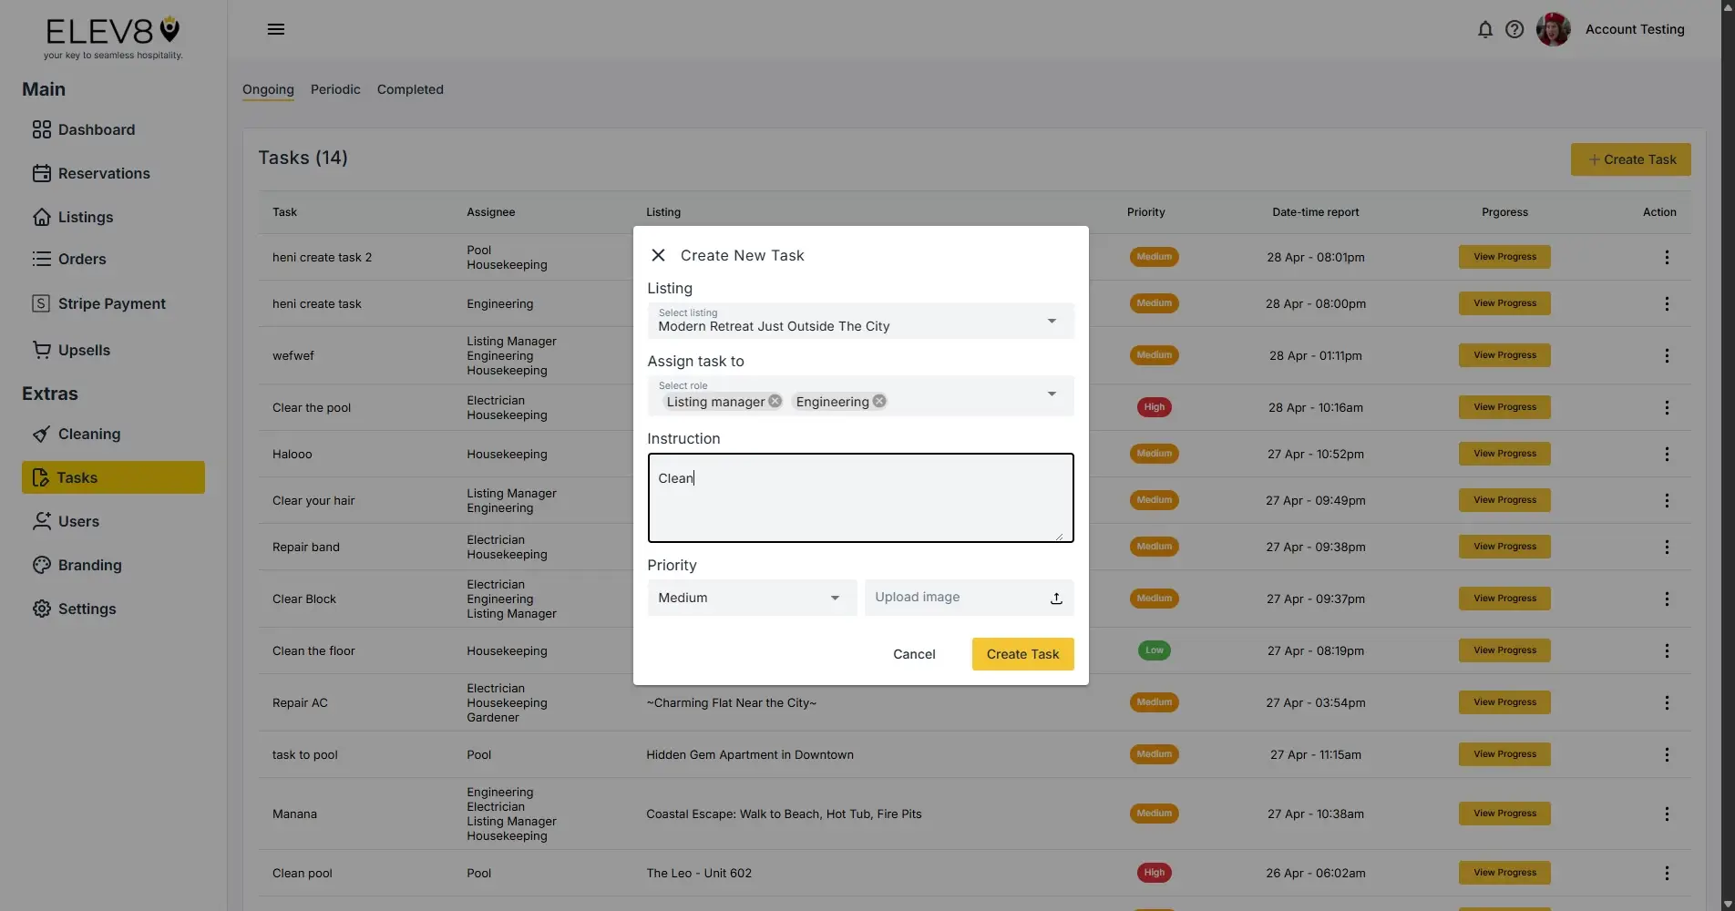The image size is (1735, 911).
Task: Click the Upload image icon
Action: [x=1055, y=598]
